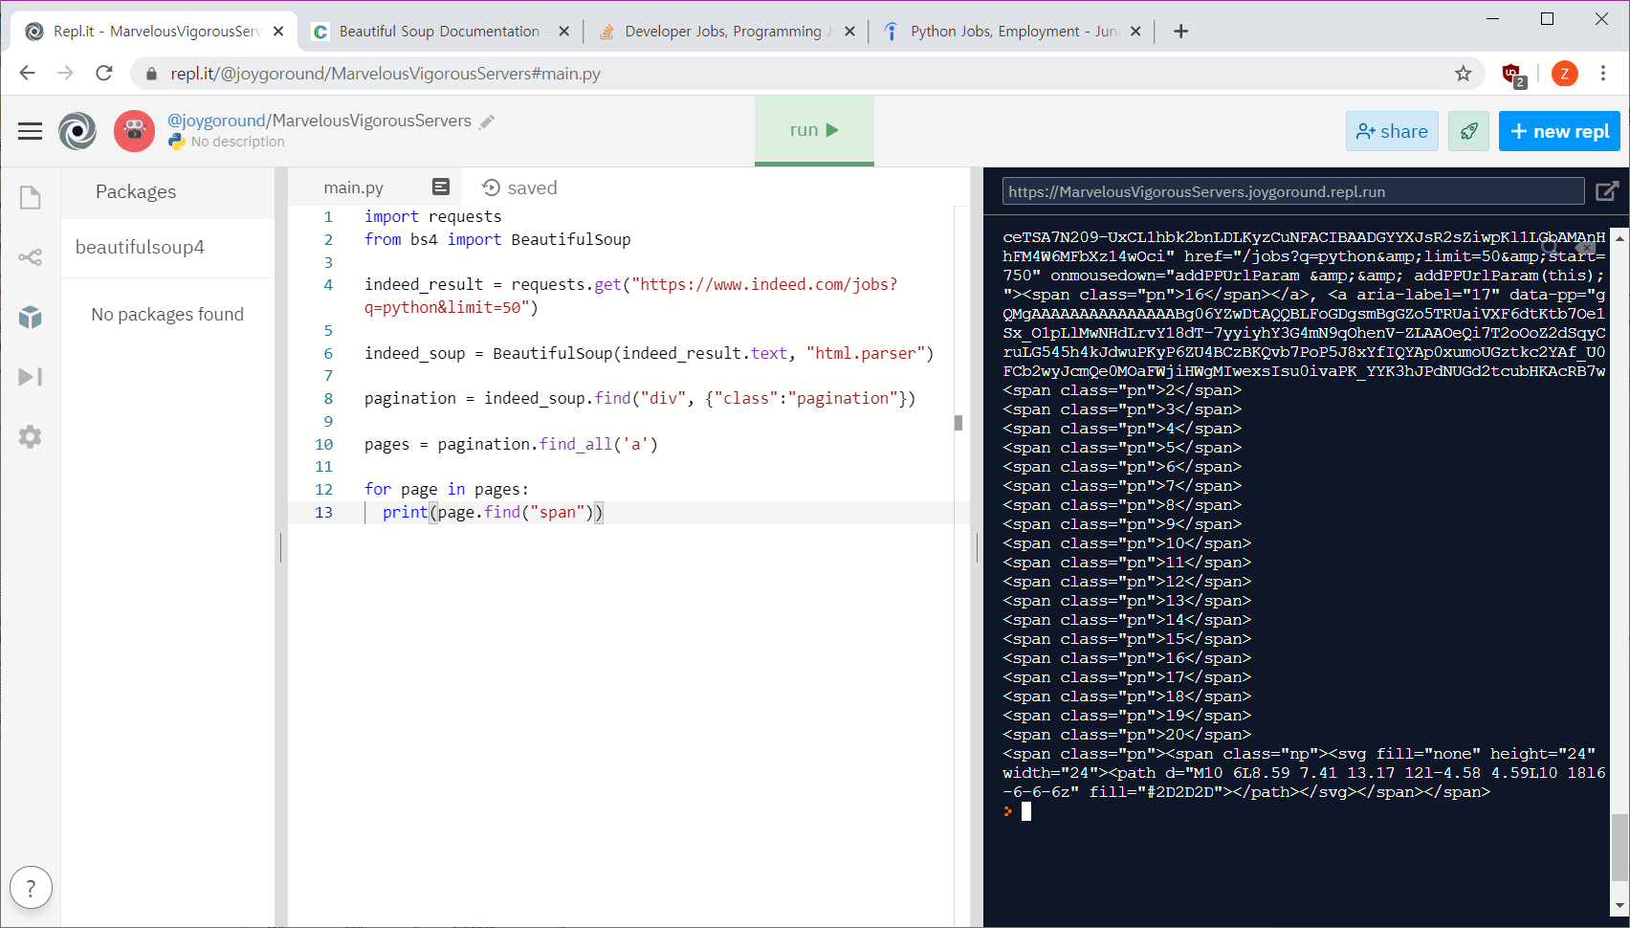Image resolution: width=1630 pixels, height=928 pixels.
Task: Open the @joygoround profile link
Action: tap(216, 121)
